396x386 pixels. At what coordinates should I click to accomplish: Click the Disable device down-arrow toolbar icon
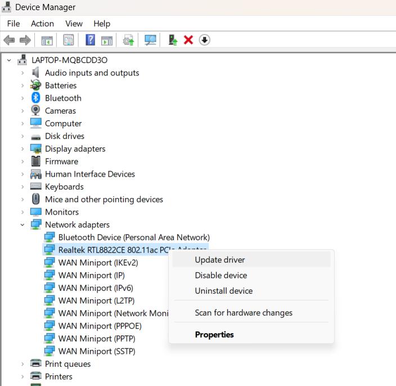(x=205, y=40)
